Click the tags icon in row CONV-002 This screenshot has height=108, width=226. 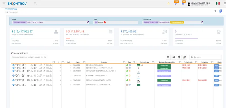pyautogui.click(x=17, y=68)
